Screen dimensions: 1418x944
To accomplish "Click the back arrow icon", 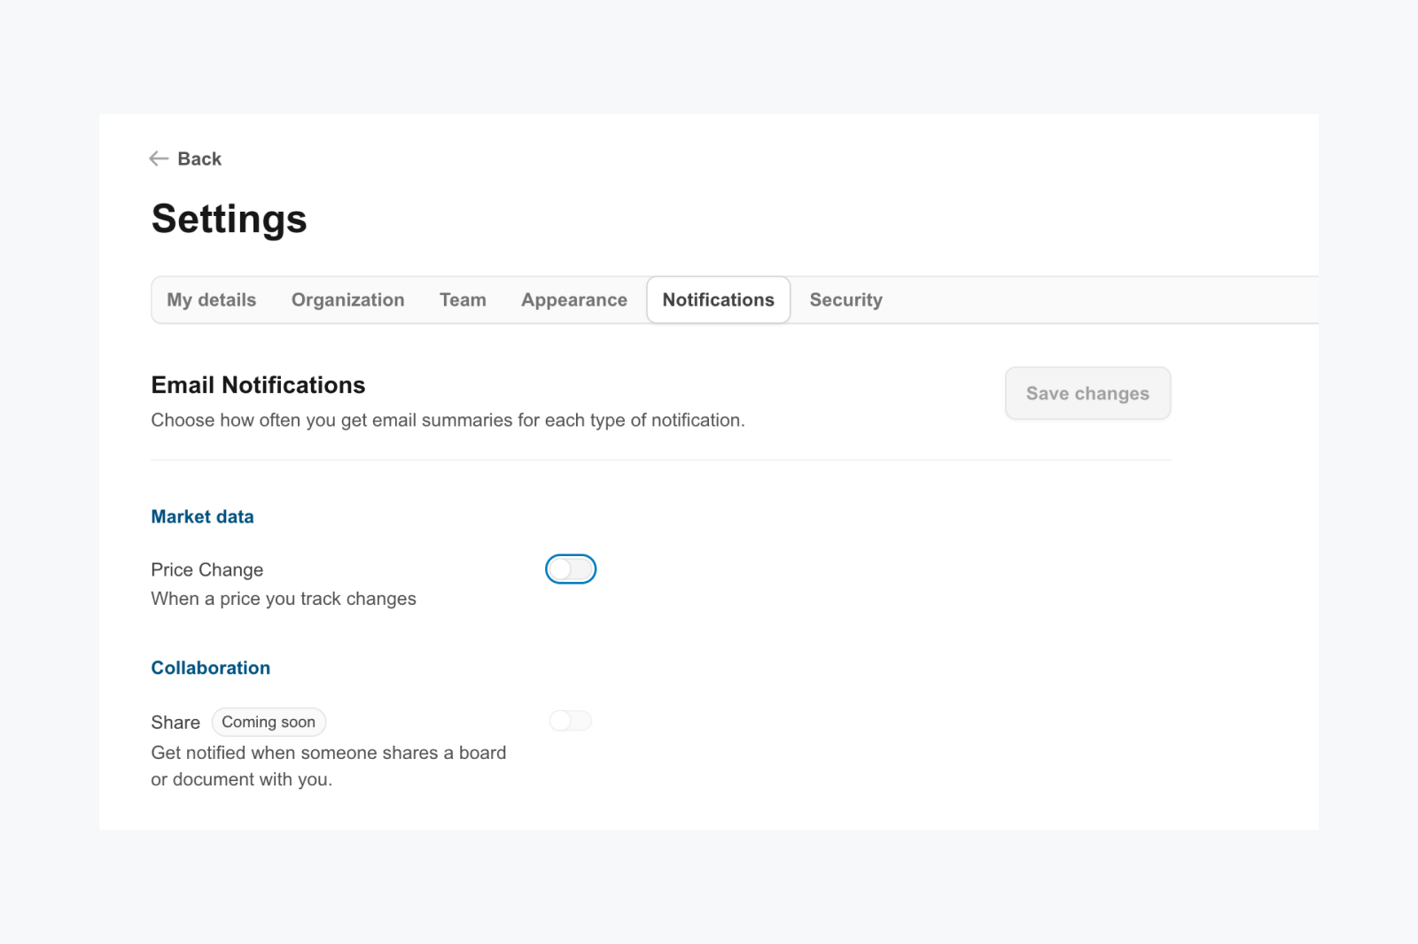I will 159,159.
